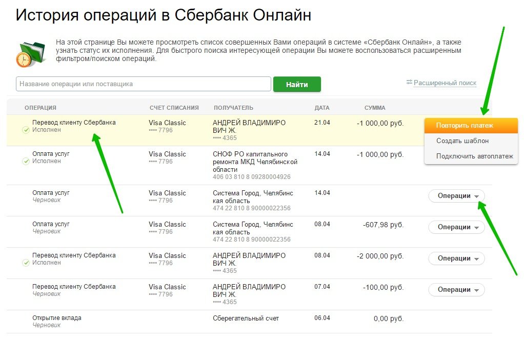
Task: Select Повторить платеж in the menu
Action: [471, 125]
